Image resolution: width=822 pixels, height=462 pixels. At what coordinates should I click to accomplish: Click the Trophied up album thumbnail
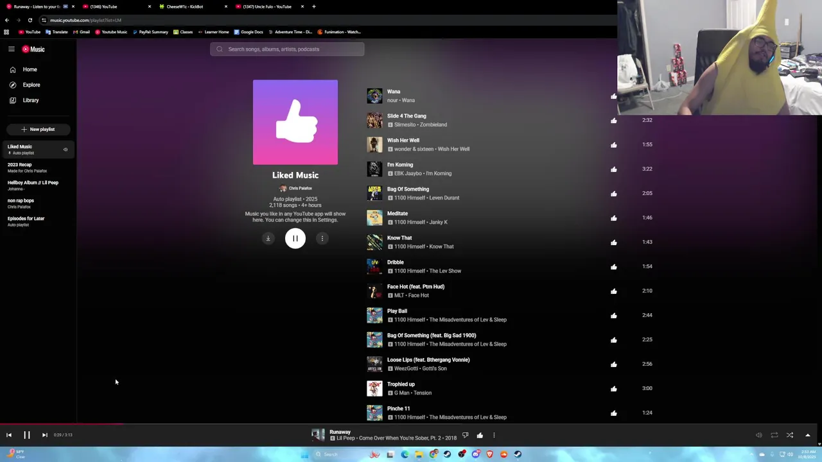pyautogui.click(x=374, y=389)
